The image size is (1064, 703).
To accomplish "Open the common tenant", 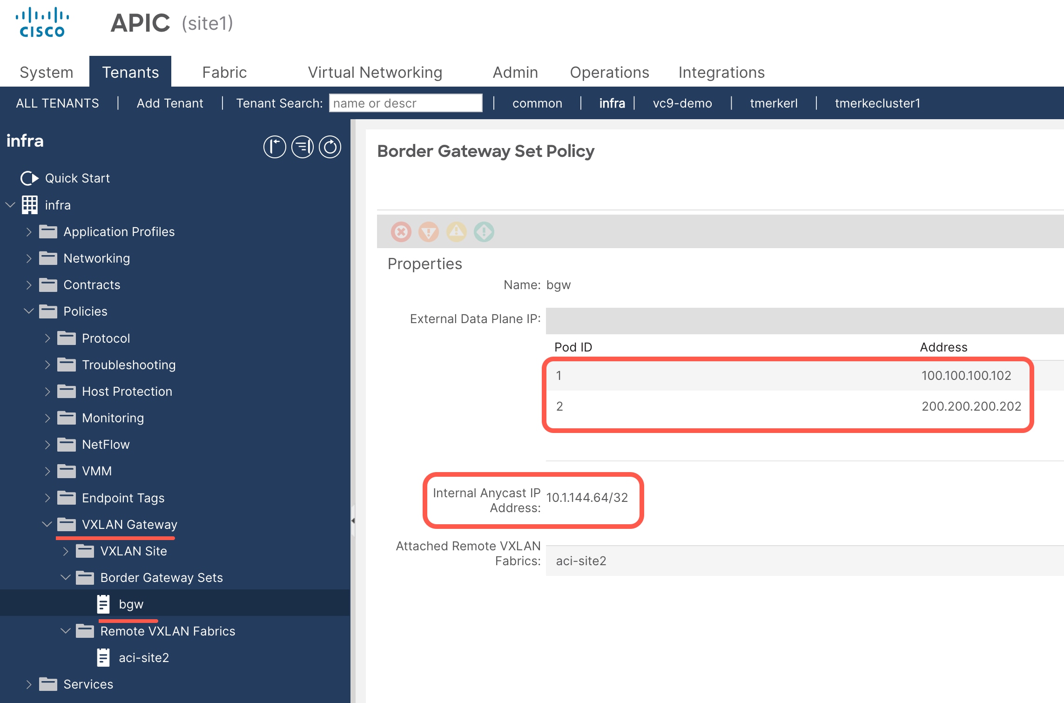I will [x=537, y=103].
